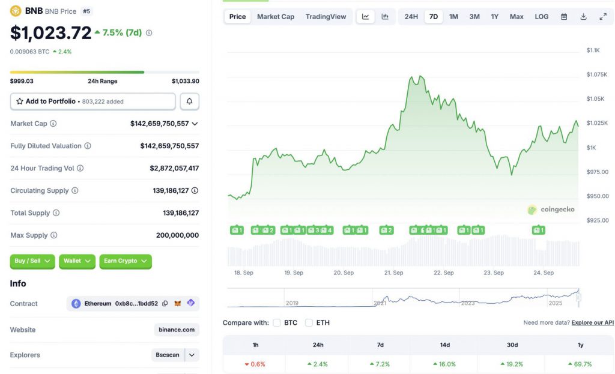Click the 1y 69.7% value cell
The width and height of the screenshot is (615, 374).
pyautogui.click(x=580, y=364)
